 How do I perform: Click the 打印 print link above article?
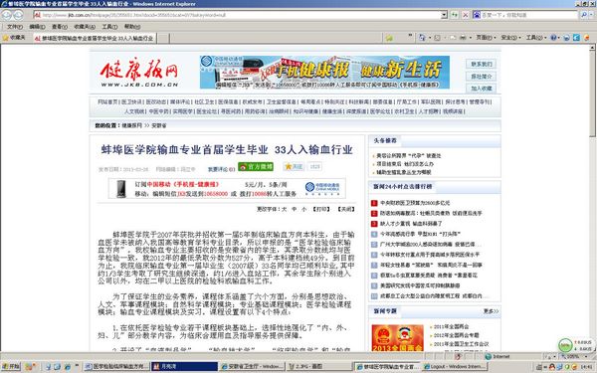321,209
